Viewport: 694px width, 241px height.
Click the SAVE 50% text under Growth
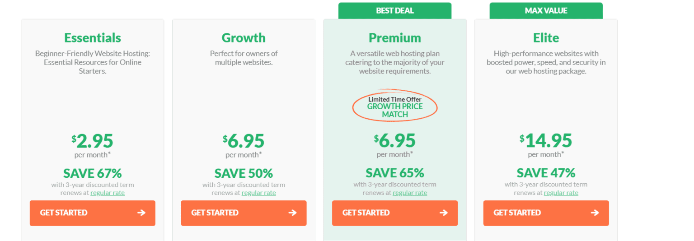tap(244, 173)
